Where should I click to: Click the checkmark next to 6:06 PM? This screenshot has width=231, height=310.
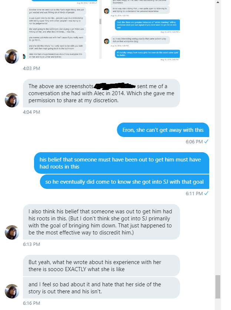coord(206,141)
